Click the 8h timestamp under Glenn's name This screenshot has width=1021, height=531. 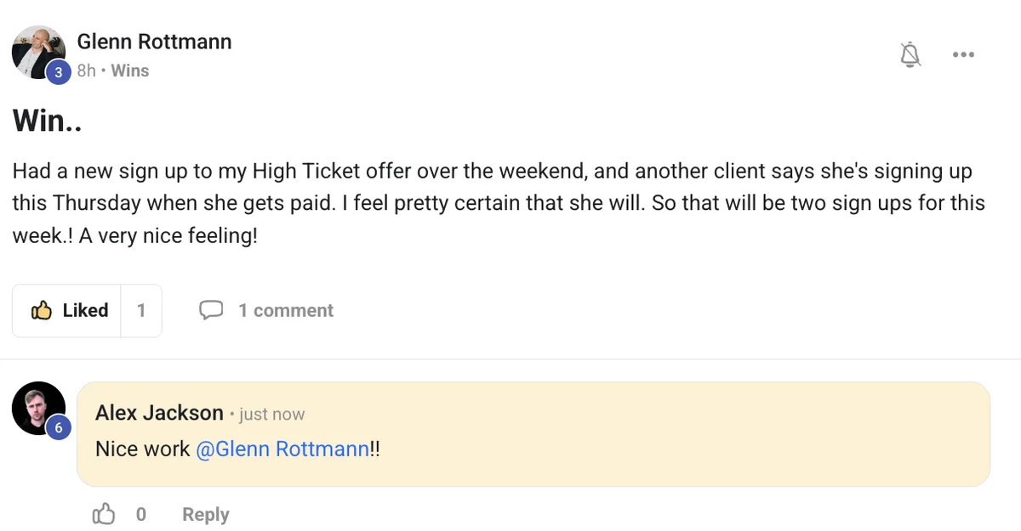(x=85, y=71)
